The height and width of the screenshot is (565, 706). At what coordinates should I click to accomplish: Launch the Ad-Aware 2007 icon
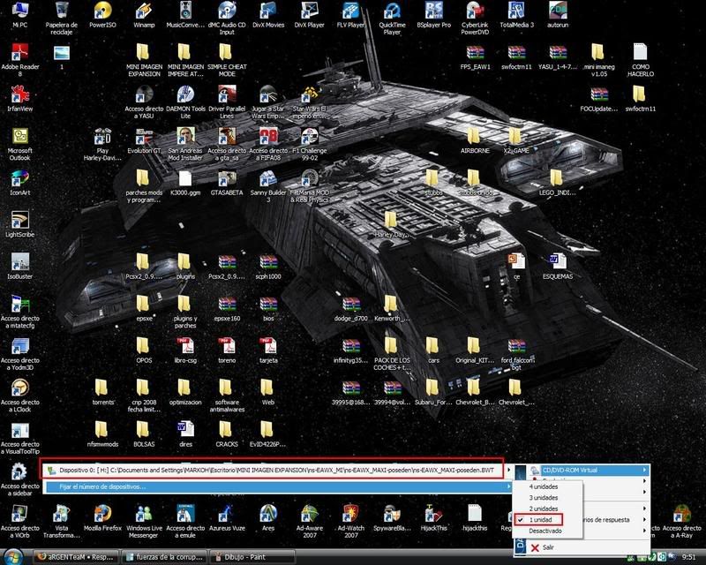(x=310, y=521)
